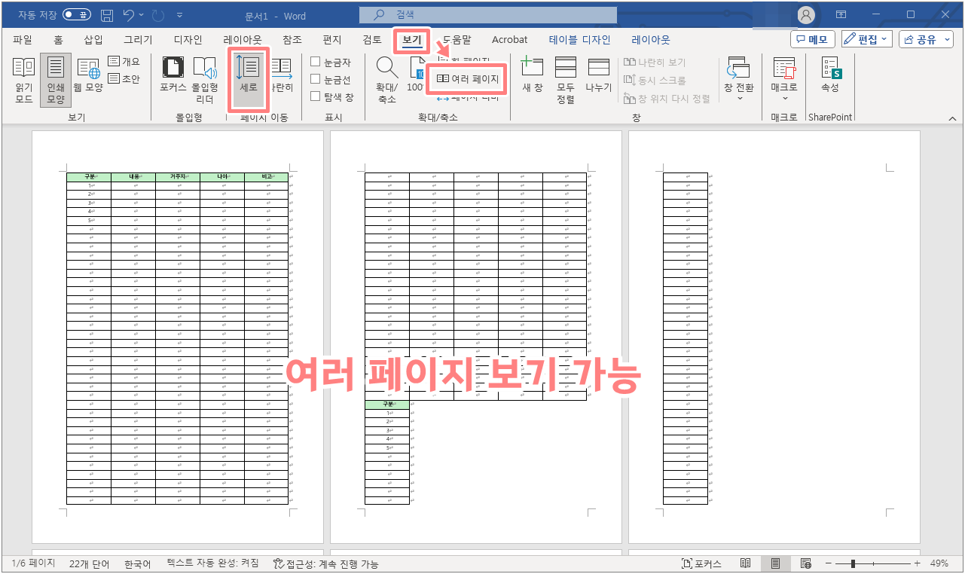Screen dimensions: 965x574
Task: Click the first page's 내용 header cell
Action: click(x=133, y=177)
